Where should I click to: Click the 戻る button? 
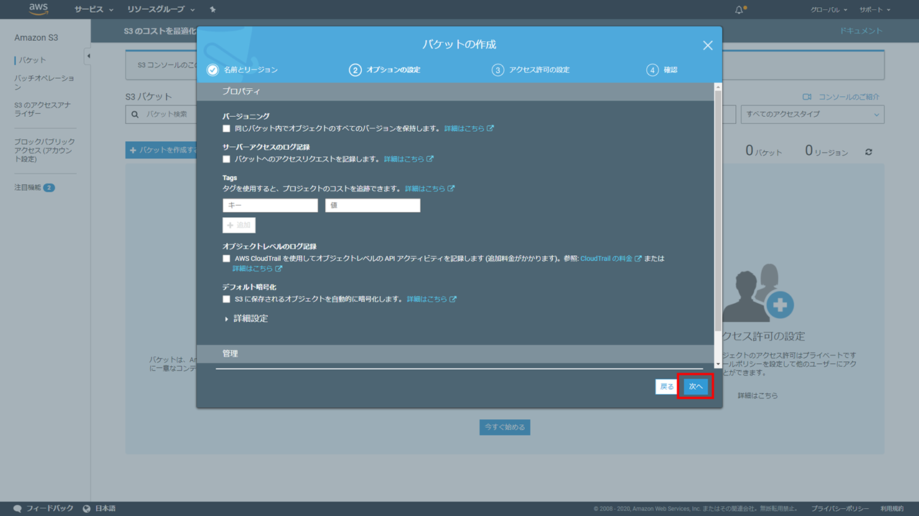667,386
